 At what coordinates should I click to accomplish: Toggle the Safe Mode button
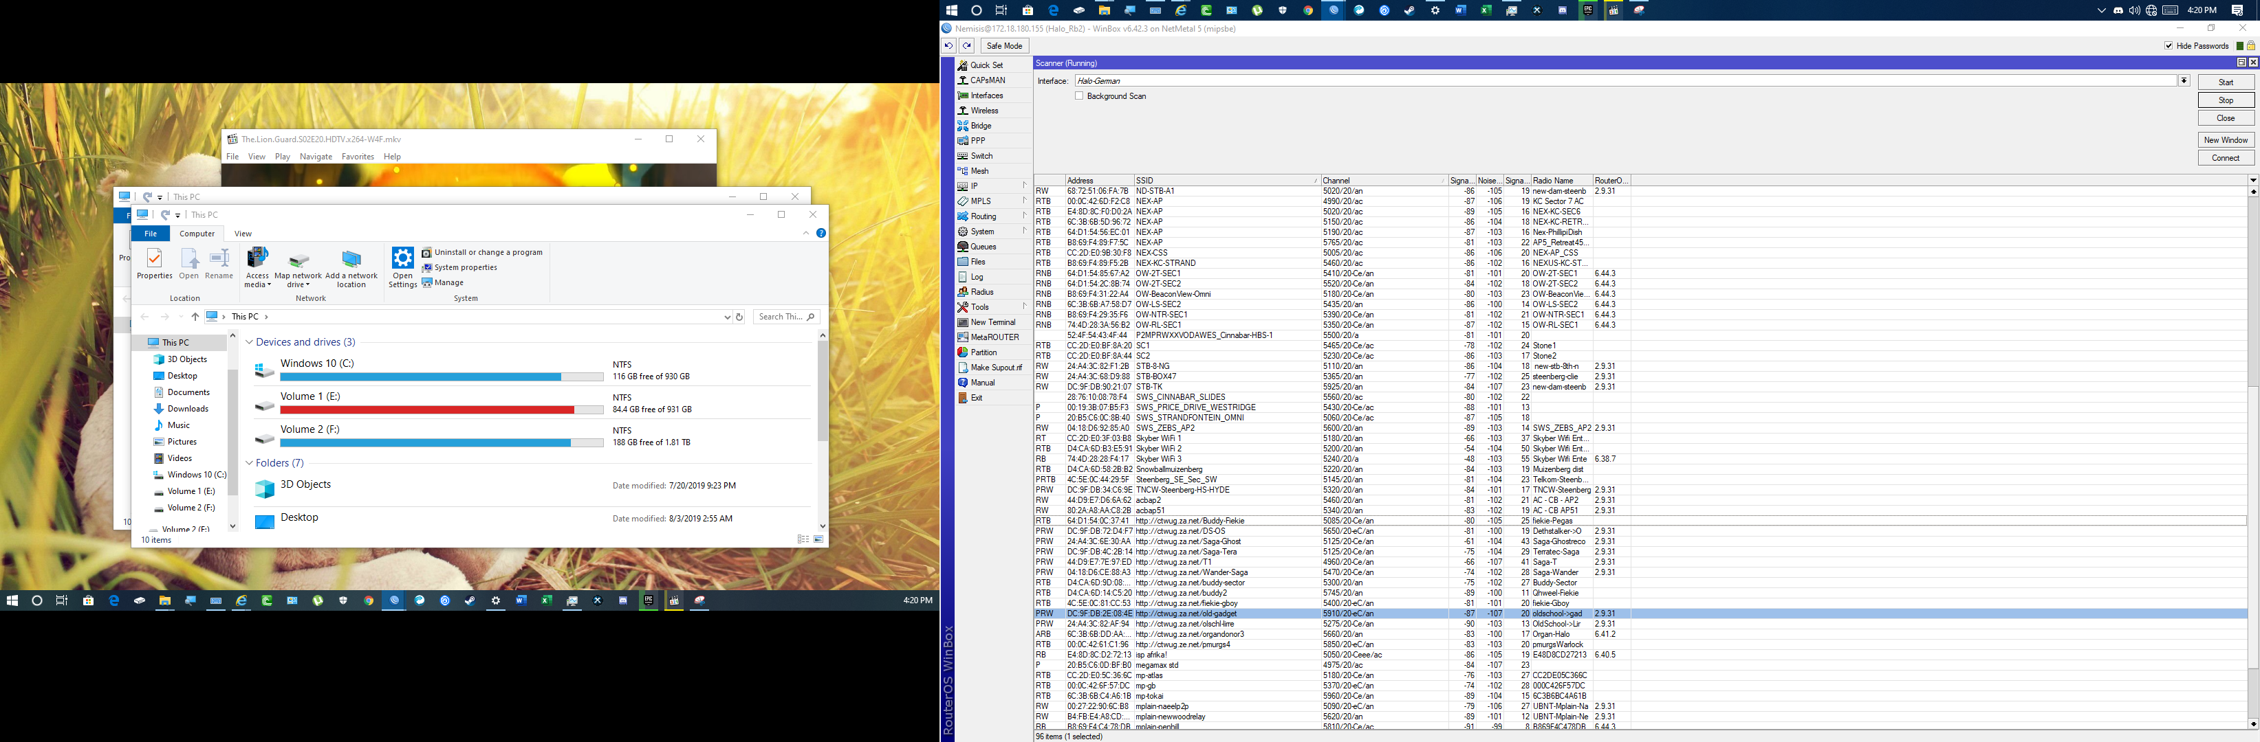(1003, 45)
